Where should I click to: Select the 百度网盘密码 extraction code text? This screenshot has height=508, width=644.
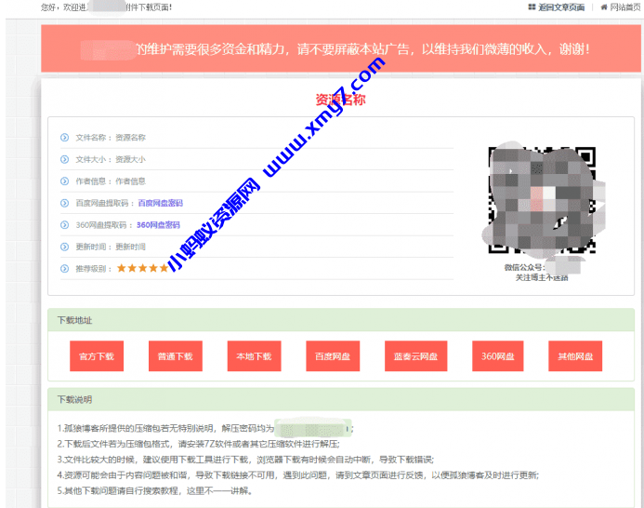[160, 203]
